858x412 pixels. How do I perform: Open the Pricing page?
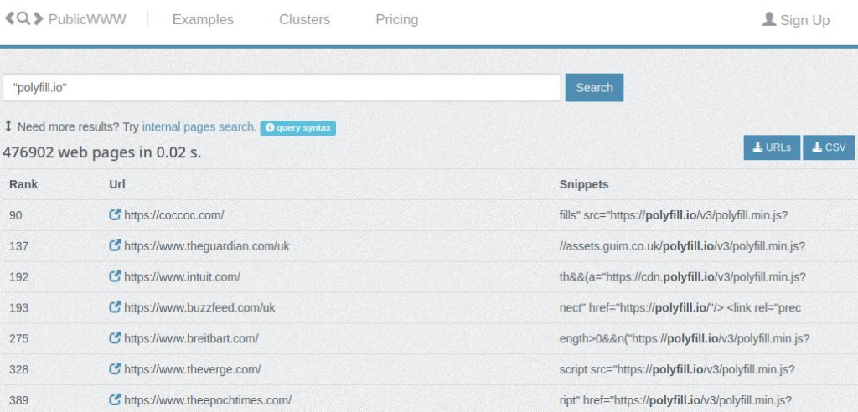click(x=396, y=19)
